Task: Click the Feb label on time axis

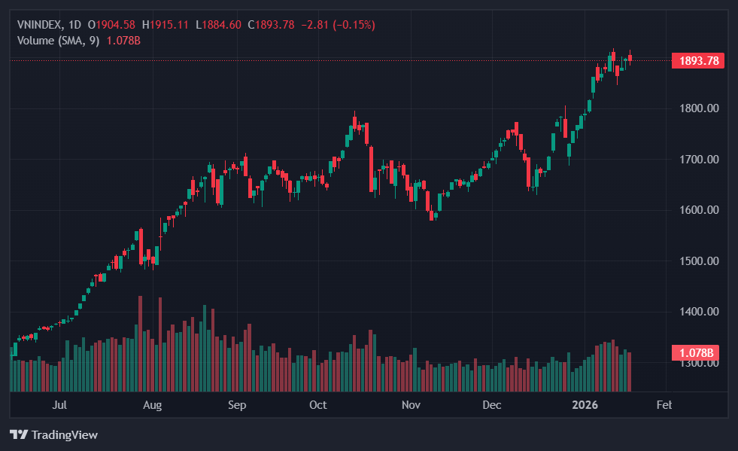Action: pyautogui.click(x=664, y=405)
